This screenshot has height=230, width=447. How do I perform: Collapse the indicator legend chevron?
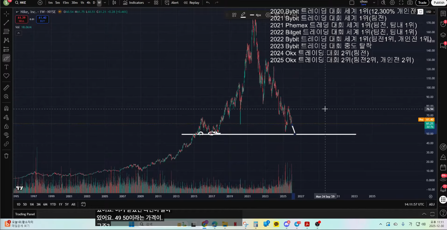coord(18,33)
